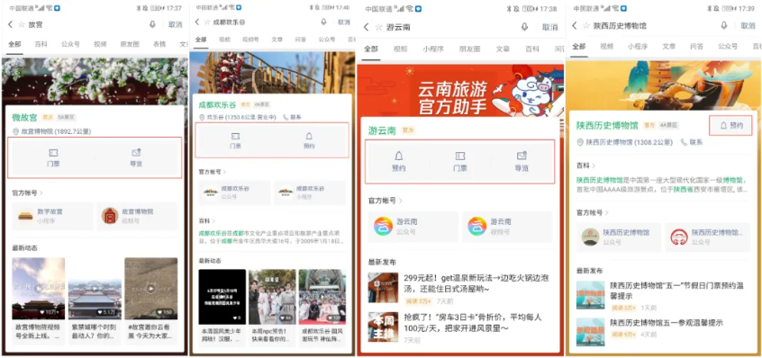
Task: Open 陕西历史博物馆五一节假日门票预约温馨提示 article
Action: (x=663, y=295)
